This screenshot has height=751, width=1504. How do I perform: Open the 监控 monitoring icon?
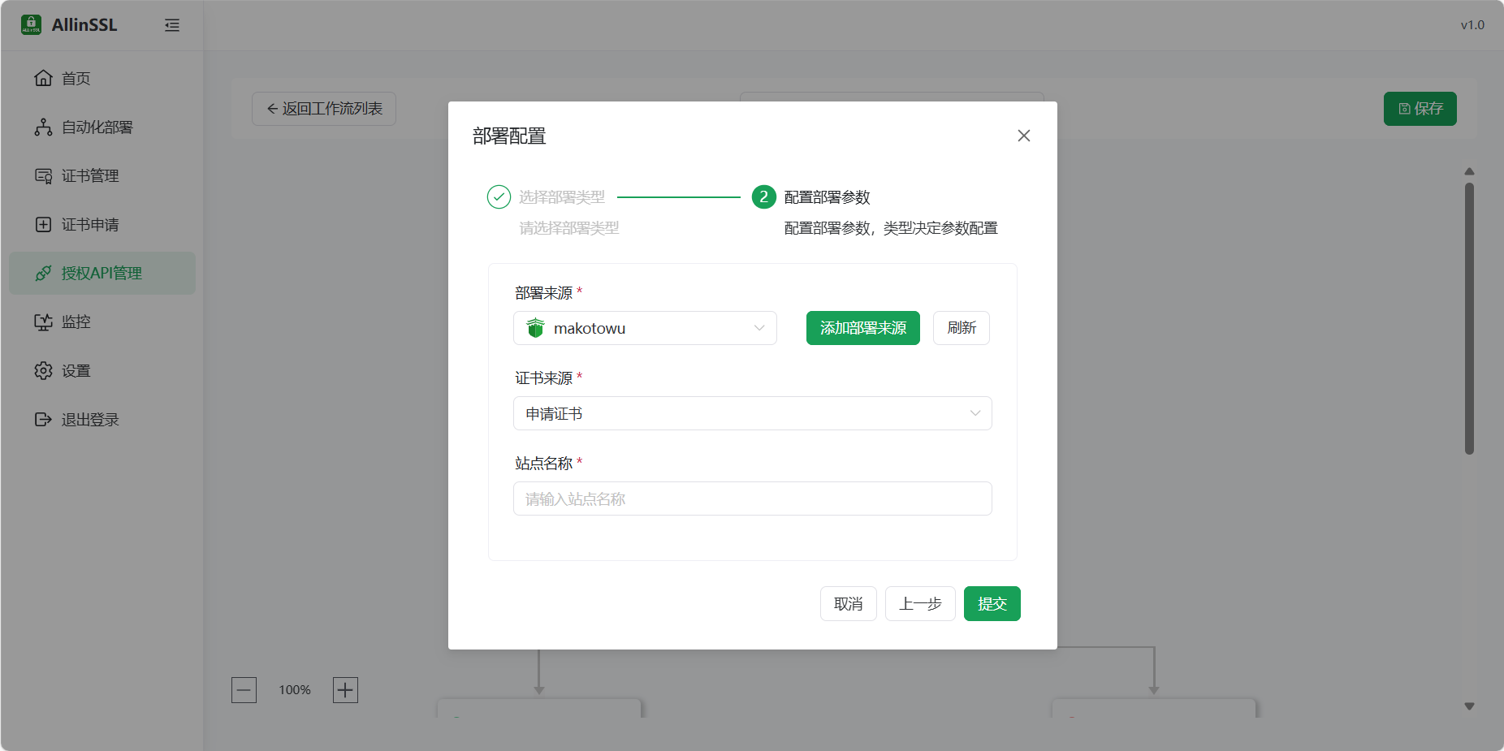click(x=44, y=322)
